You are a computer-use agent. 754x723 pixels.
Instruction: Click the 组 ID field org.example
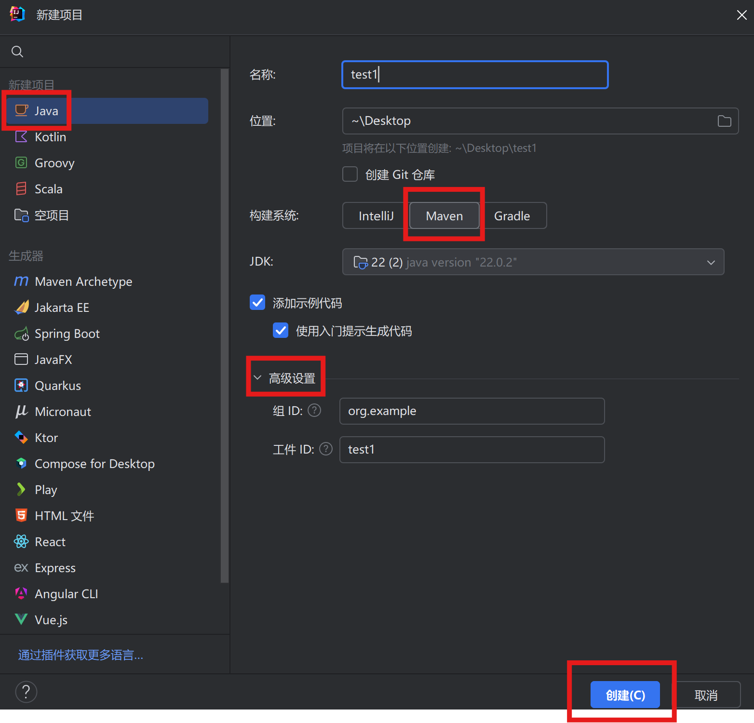(472, 411)
